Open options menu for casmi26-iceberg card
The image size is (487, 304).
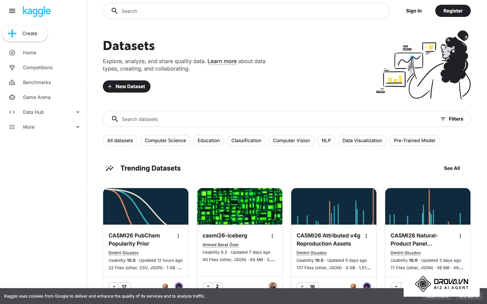pos(272,236)
